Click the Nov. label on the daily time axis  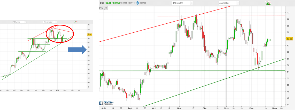tap(180, 108)
